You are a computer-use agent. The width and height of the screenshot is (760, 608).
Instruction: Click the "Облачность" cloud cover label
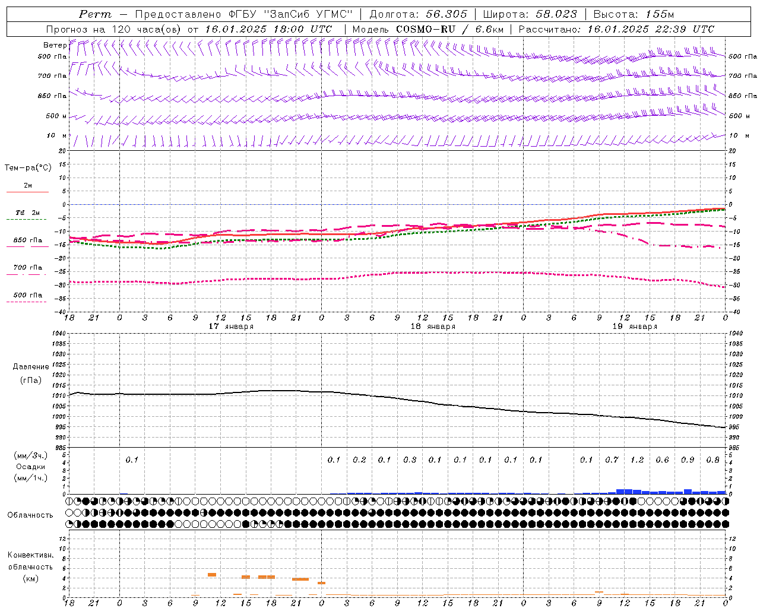30,515
